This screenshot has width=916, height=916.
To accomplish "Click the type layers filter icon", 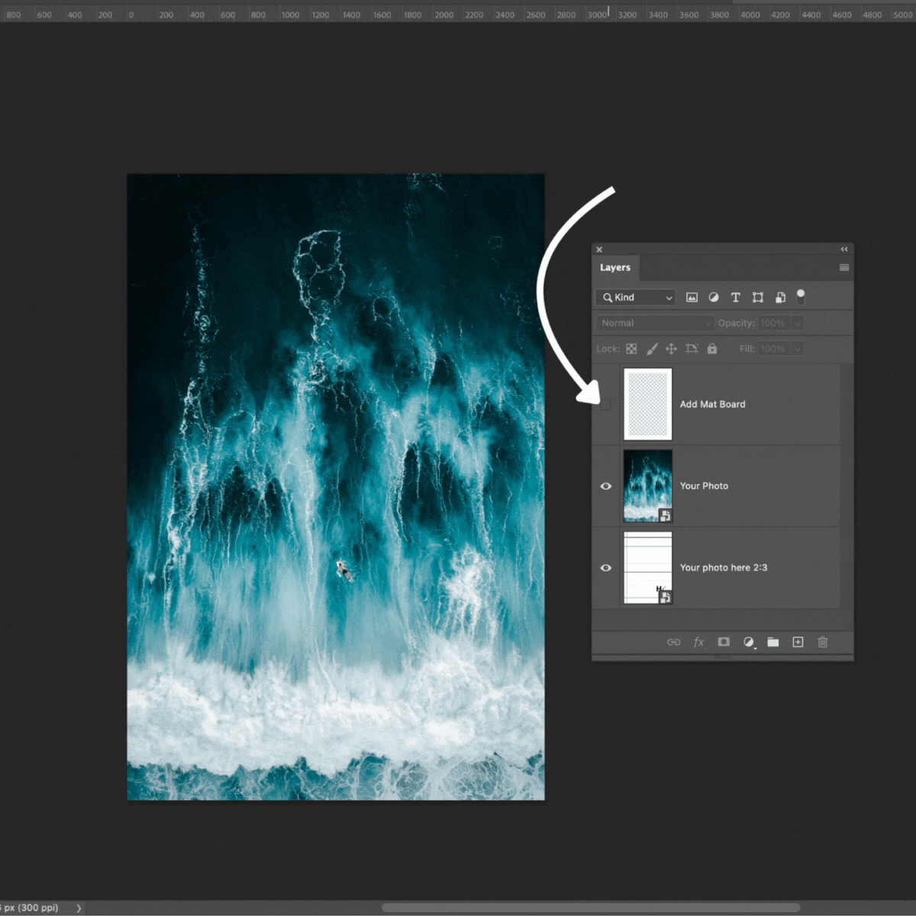I will coord(736,298).
